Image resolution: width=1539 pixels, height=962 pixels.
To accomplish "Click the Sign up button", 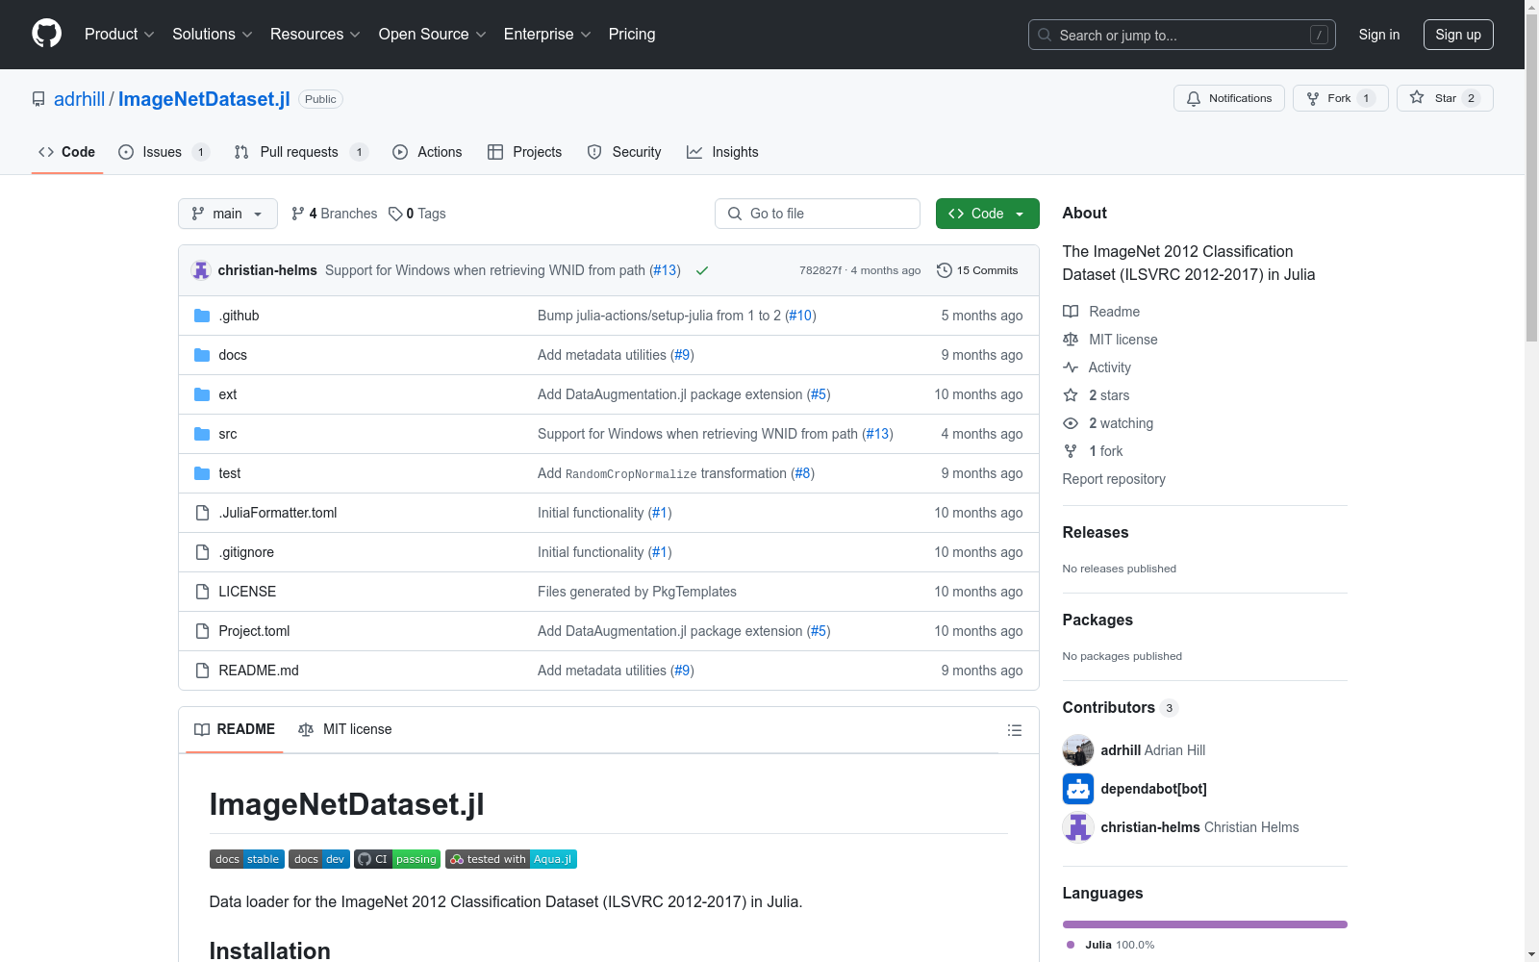I will click(x=1457, y=35).
